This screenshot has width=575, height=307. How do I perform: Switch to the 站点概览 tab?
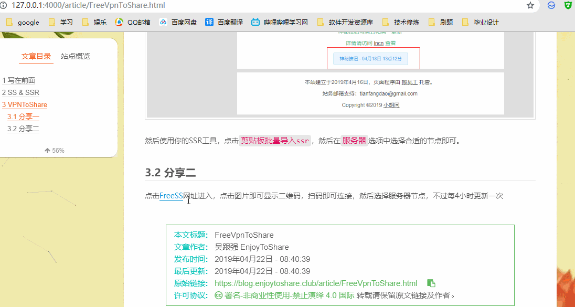pyautogui.click(x=76, y=56)
